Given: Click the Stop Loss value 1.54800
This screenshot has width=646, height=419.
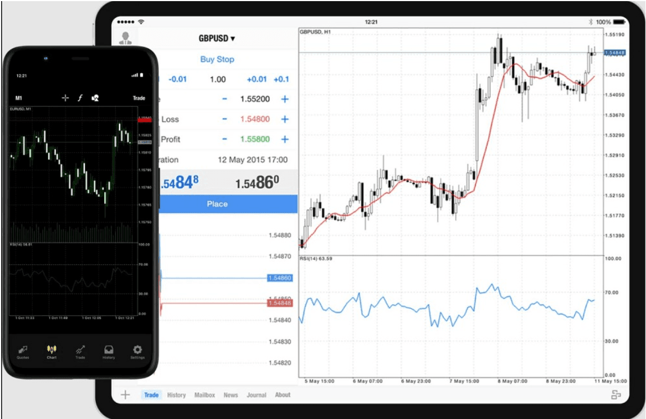Looking at the screenshot, I should [255, 119].
